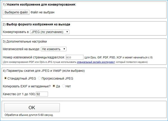Click the "Выберите файл" file chooser button
This screenshot has width=168, height=121.
coord(16,12)
